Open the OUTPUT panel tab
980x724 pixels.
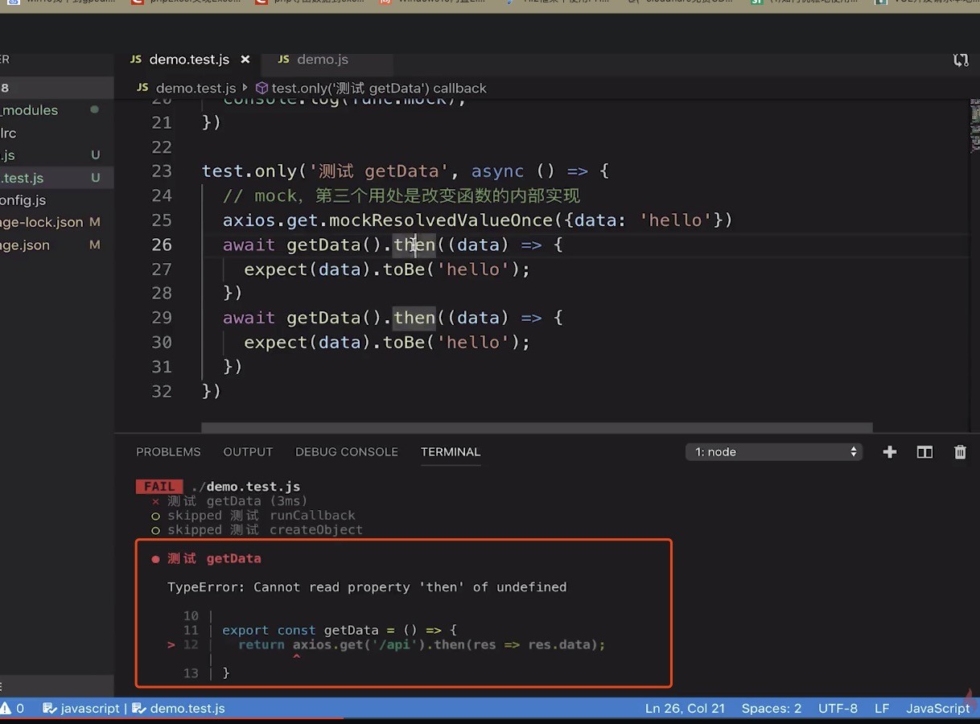click(x=248, y=452)
